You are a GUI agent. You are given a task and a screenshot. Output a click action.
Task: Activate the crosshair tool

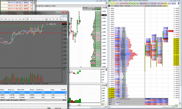[31, 19]
